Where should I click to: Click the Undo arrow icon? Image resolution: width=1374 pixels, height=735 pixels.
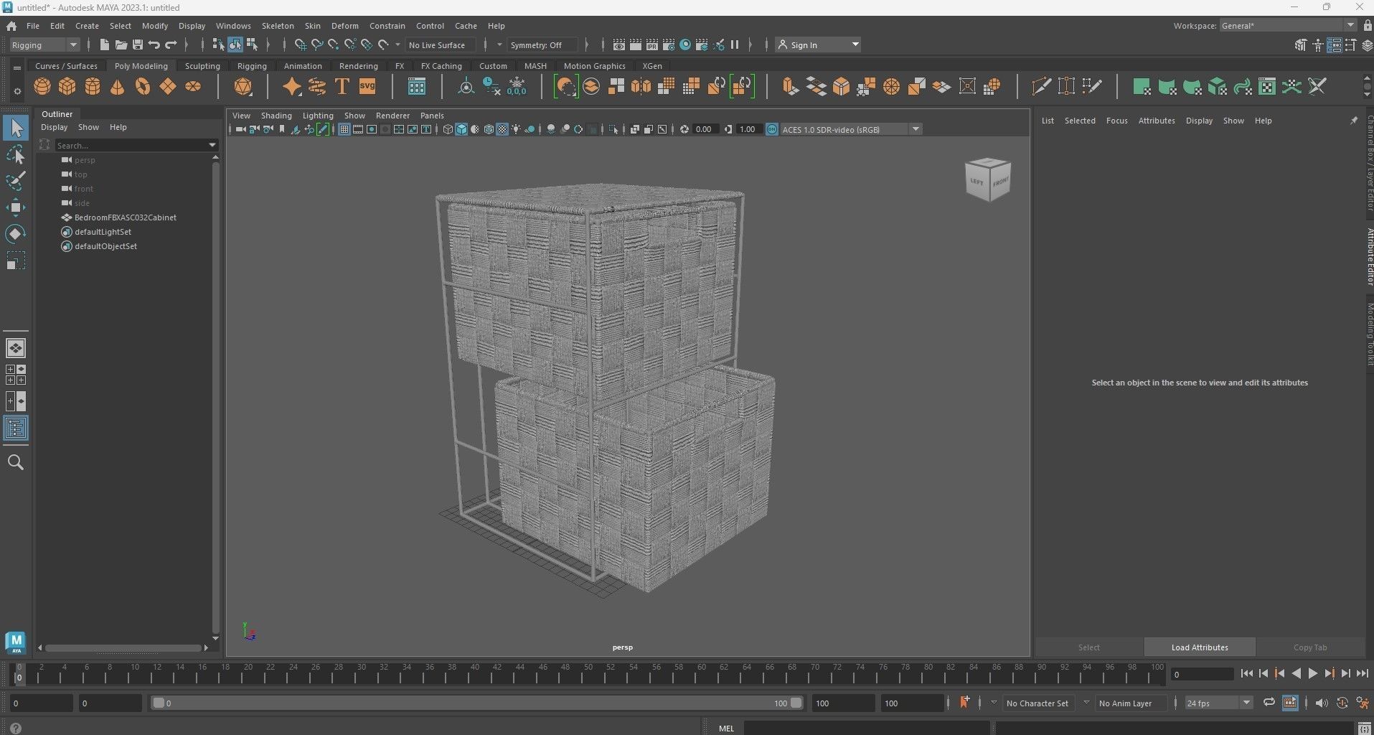[154, 45]
